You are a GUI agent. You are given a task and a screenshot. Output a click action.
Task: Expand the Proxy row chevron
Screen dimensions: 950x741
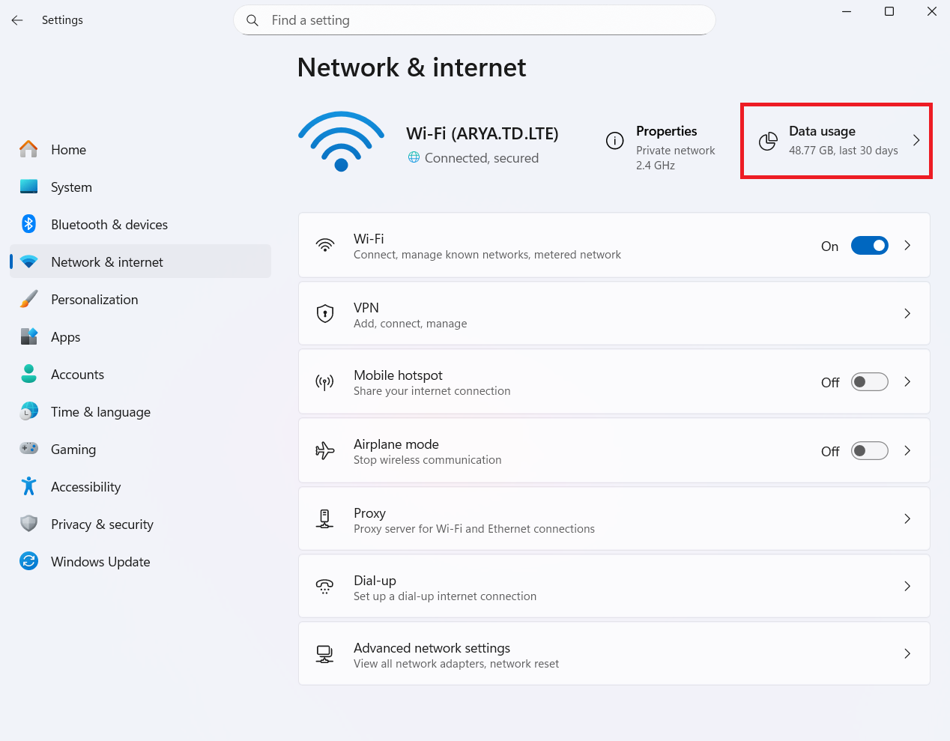(907, 518)
